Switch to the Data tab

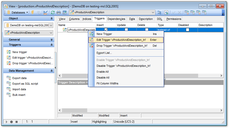132,19
